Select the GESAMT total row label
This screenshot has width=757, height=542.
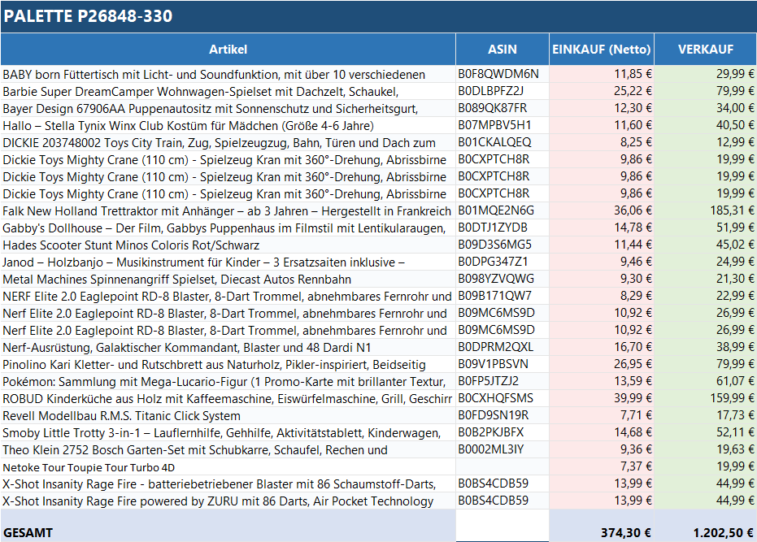point(228,532)
